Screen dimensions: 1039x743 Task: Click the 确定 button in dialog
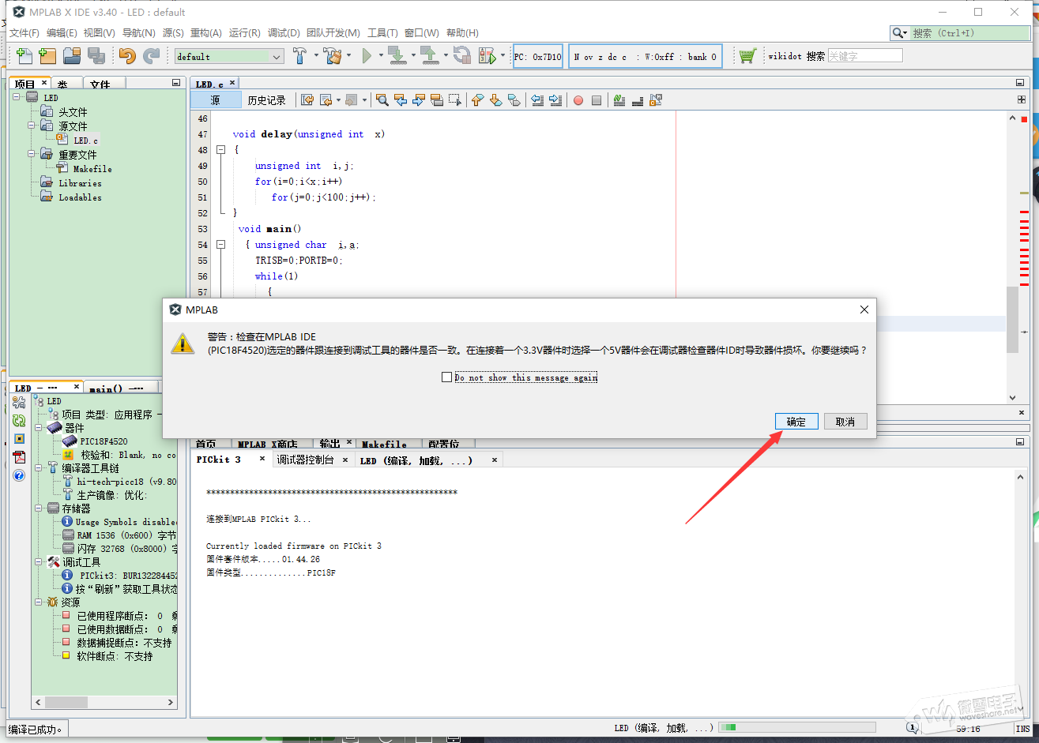click(x=796, y=422)
